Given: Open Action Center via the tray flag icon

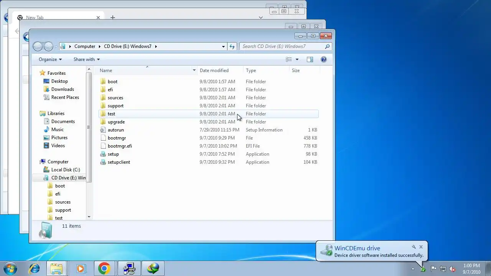Looking at the screenshot, I should click(x=434, y=269).
